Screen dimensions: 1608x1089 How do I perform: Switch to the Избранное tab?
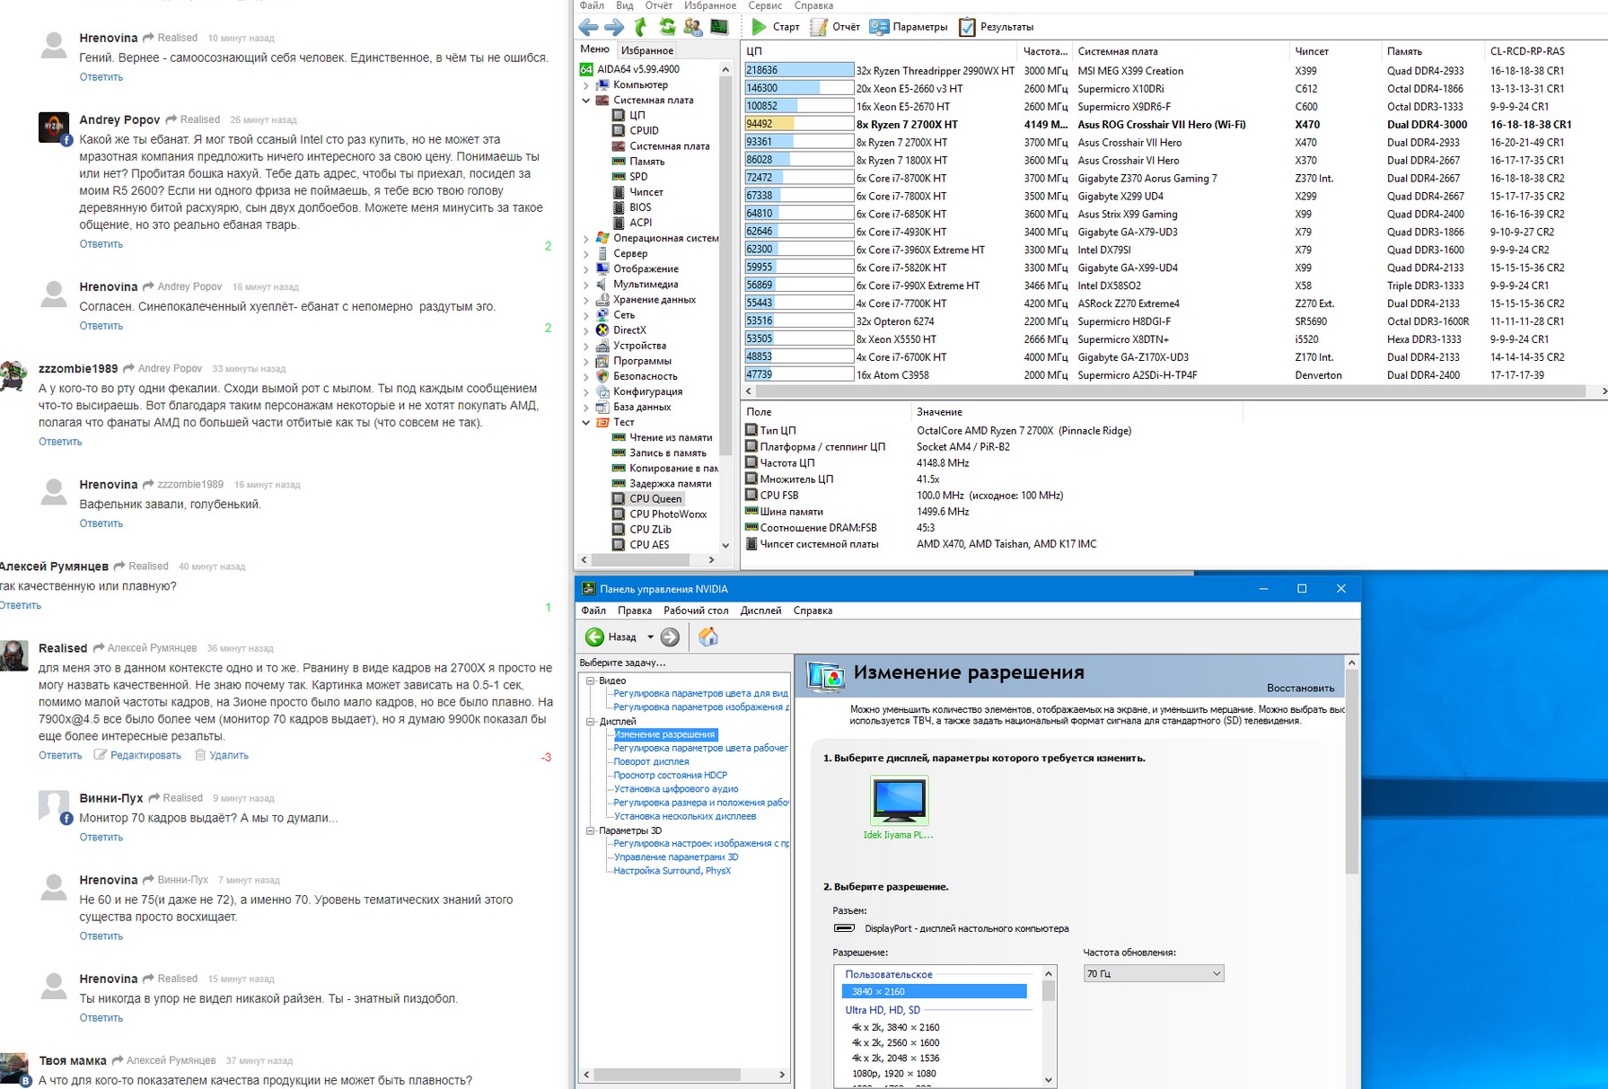(x=647, y=50)
